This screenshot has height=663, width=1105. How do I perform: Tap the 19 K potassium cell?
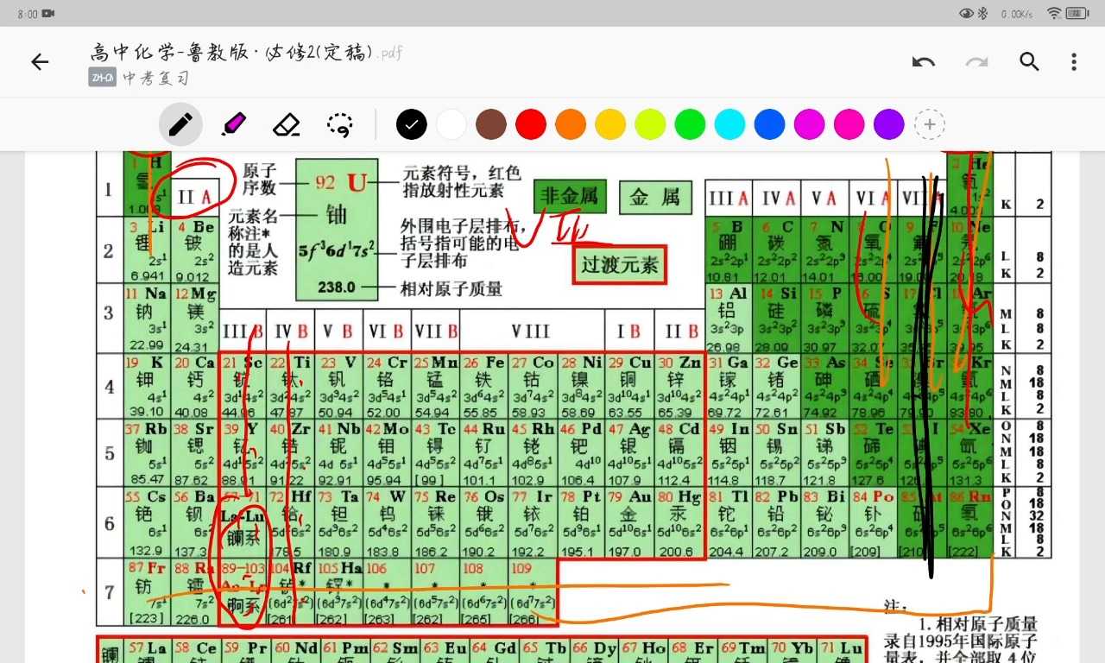coord(146,386)
